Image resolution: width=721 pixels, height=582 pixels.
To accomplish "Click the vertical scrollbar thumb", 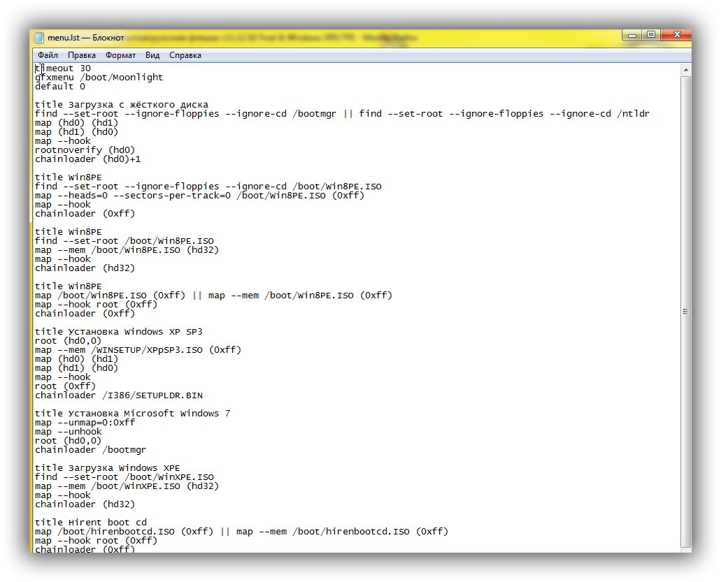I will click(x=685, y=312).
